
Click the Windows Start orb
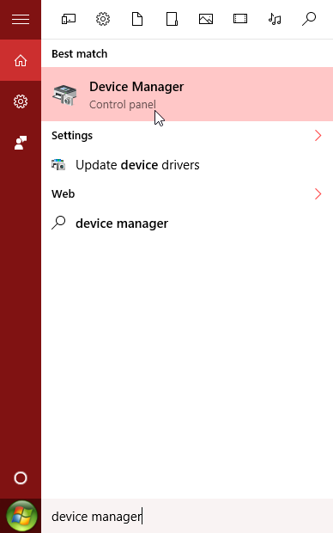(21, 516)
